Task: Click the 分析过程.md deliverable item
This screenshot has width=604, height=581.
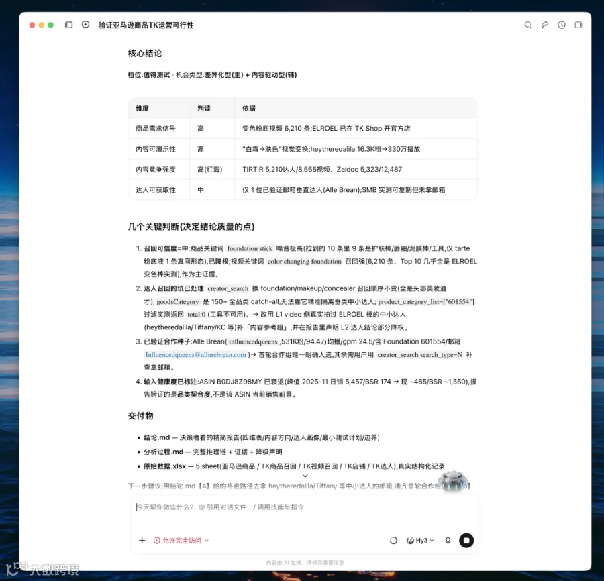Action: click(x=213, y=452)
